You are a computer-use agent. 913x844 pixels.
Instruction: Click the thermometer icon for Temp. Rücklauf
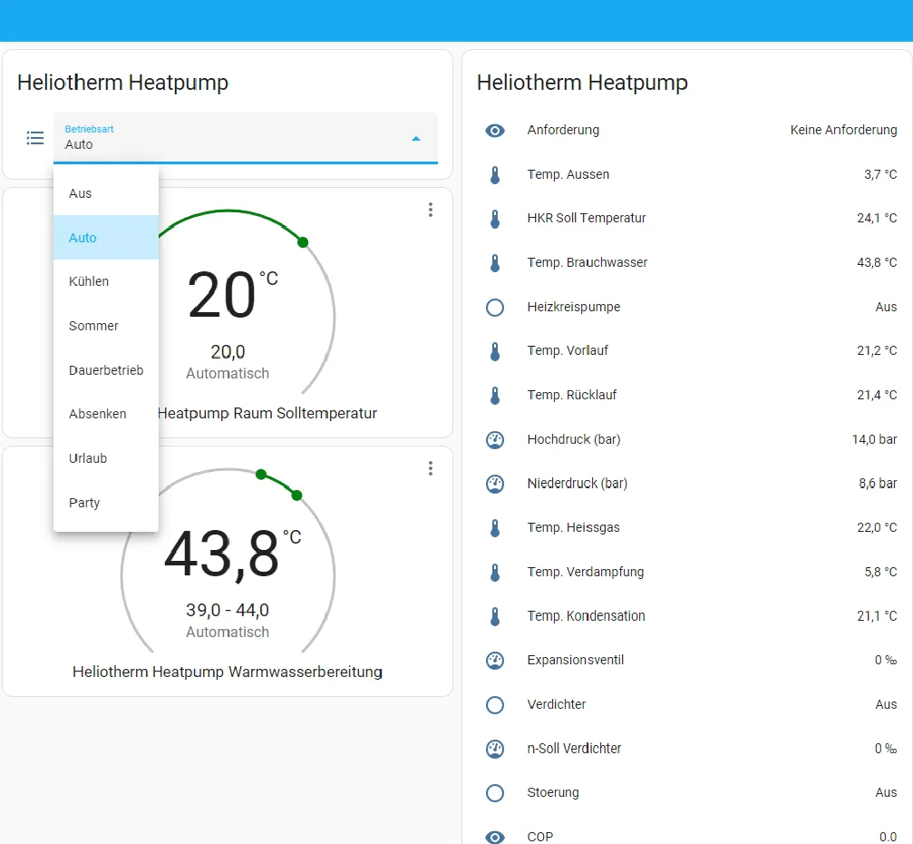pos(495,396)
